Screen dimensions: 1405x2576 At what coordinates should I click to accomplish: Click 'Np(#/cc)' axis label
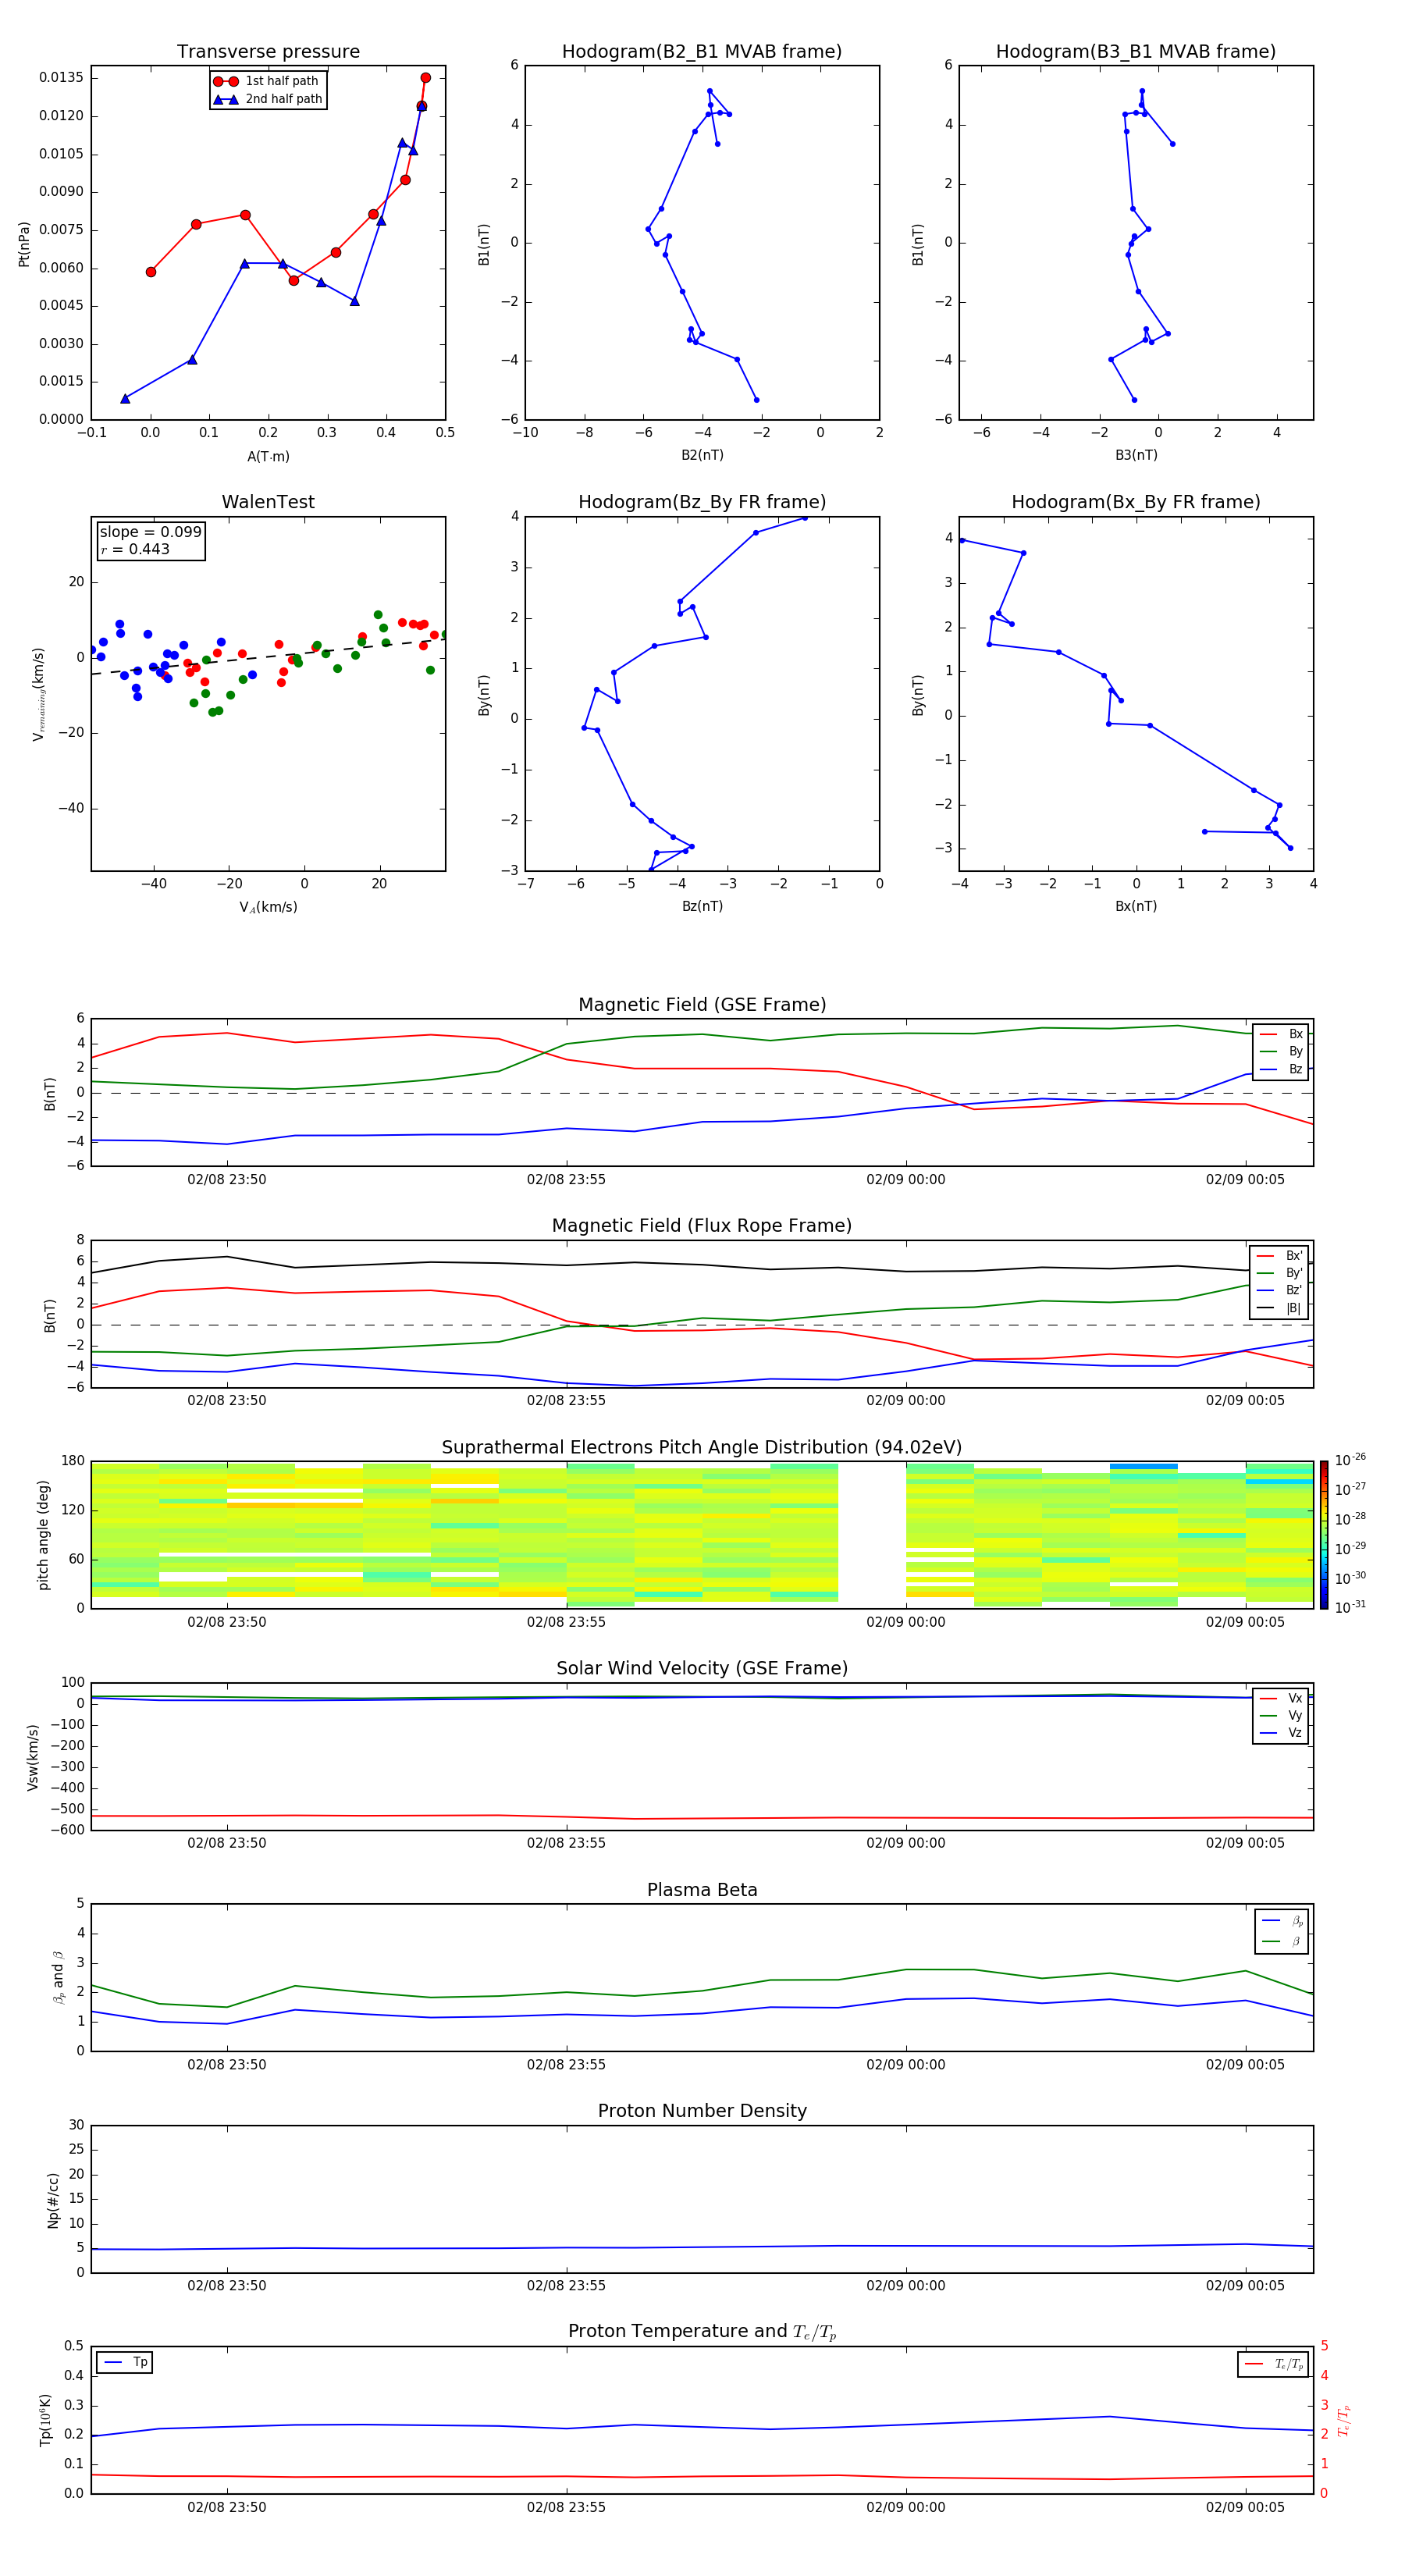coord(53,2200)
